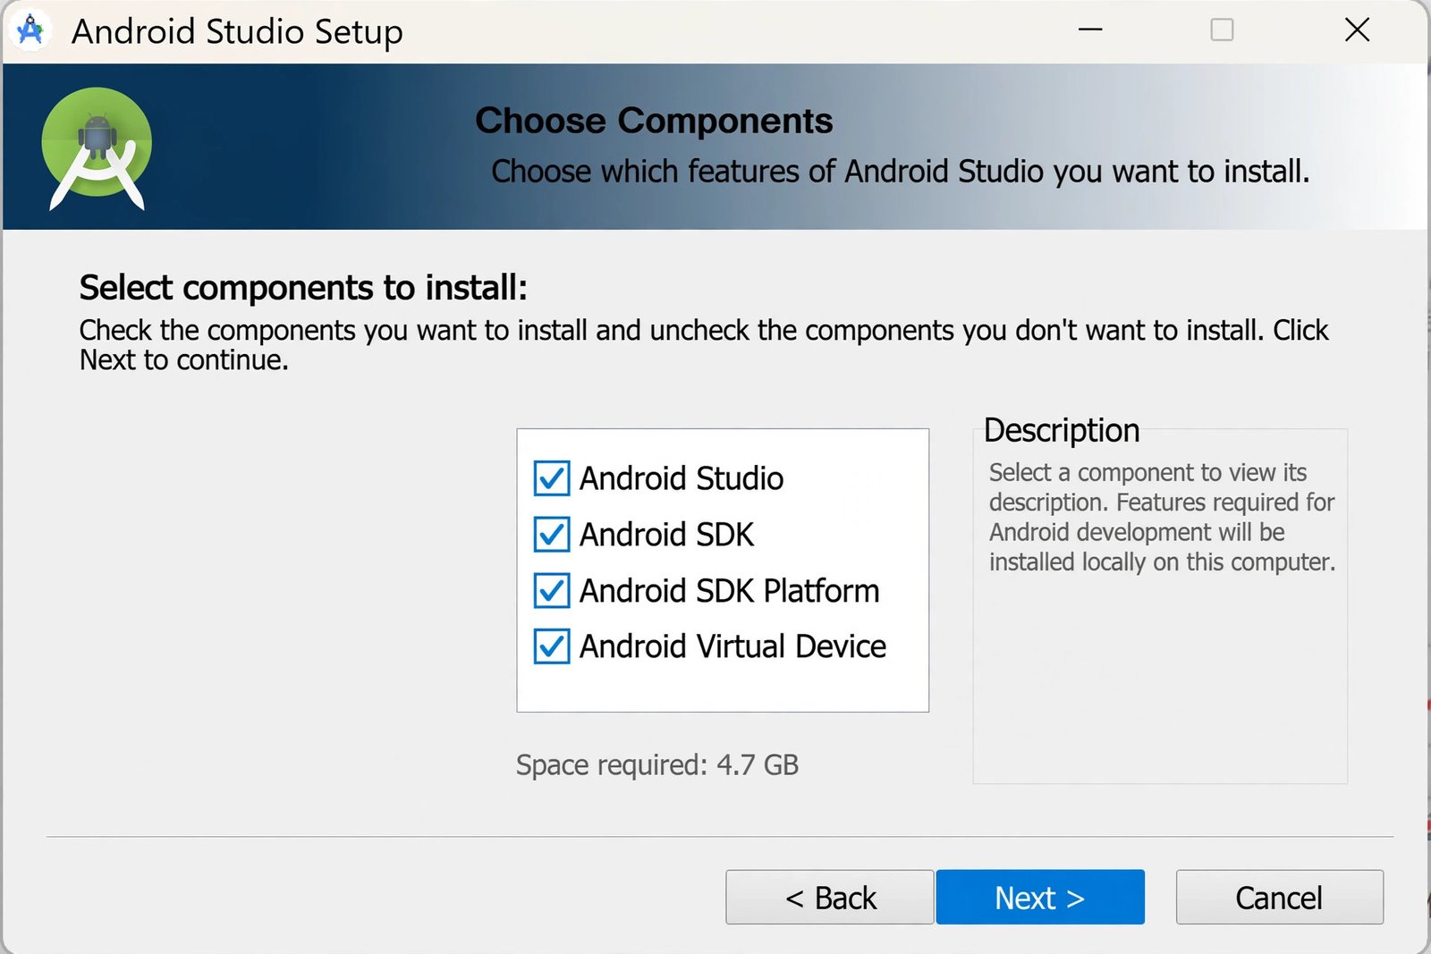Cancel the Android Studio setup
1431x954 pixels.
pos(1279,897)
